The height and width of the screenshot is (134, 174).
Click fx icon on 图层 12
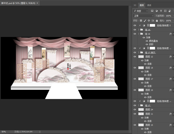pyautogui.click(x=171, y=57)
